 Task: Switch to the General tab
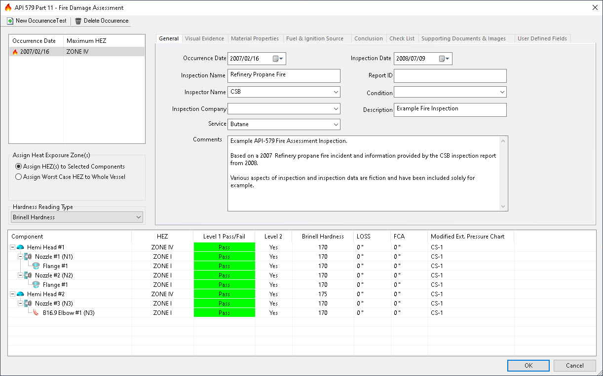click(169, 38)
